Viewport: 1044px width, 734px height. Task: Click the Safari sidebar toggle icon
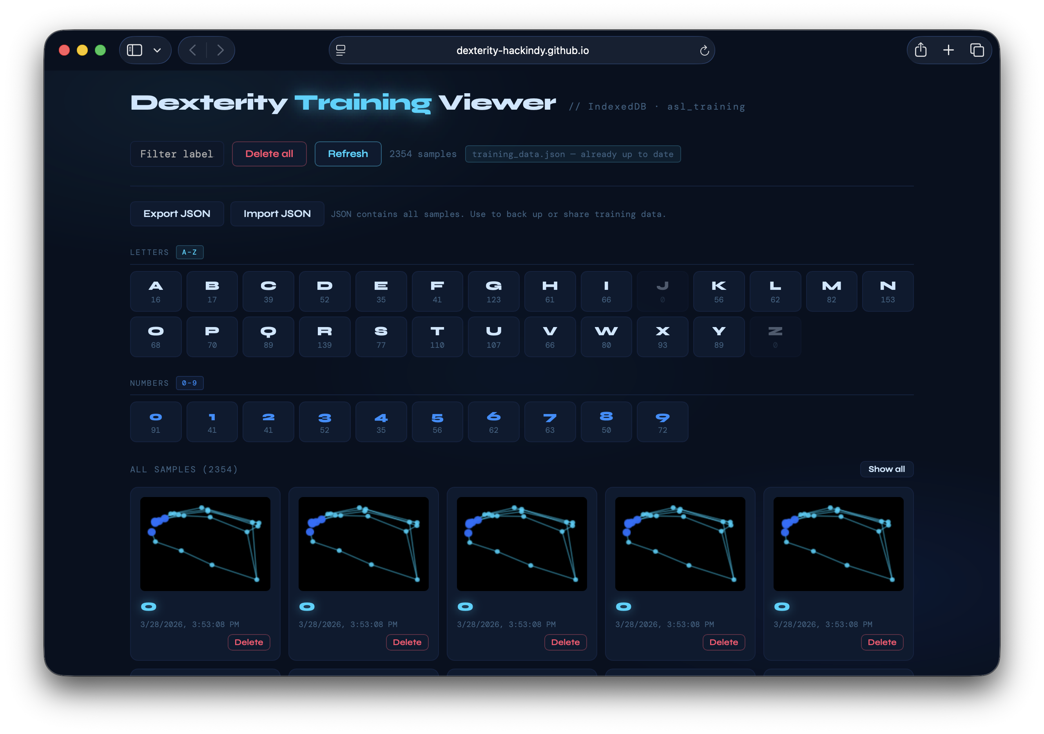tap(134, 50)
